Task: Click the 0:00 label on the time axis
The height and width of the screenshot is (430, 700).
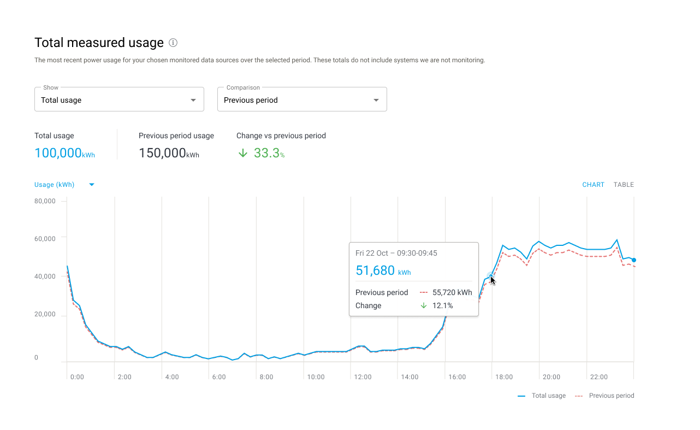Action: (x=77, y=377)
